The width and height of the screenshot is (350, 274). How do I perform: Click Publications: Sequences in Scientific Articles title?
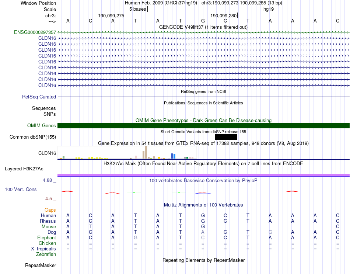pos(203,103)
